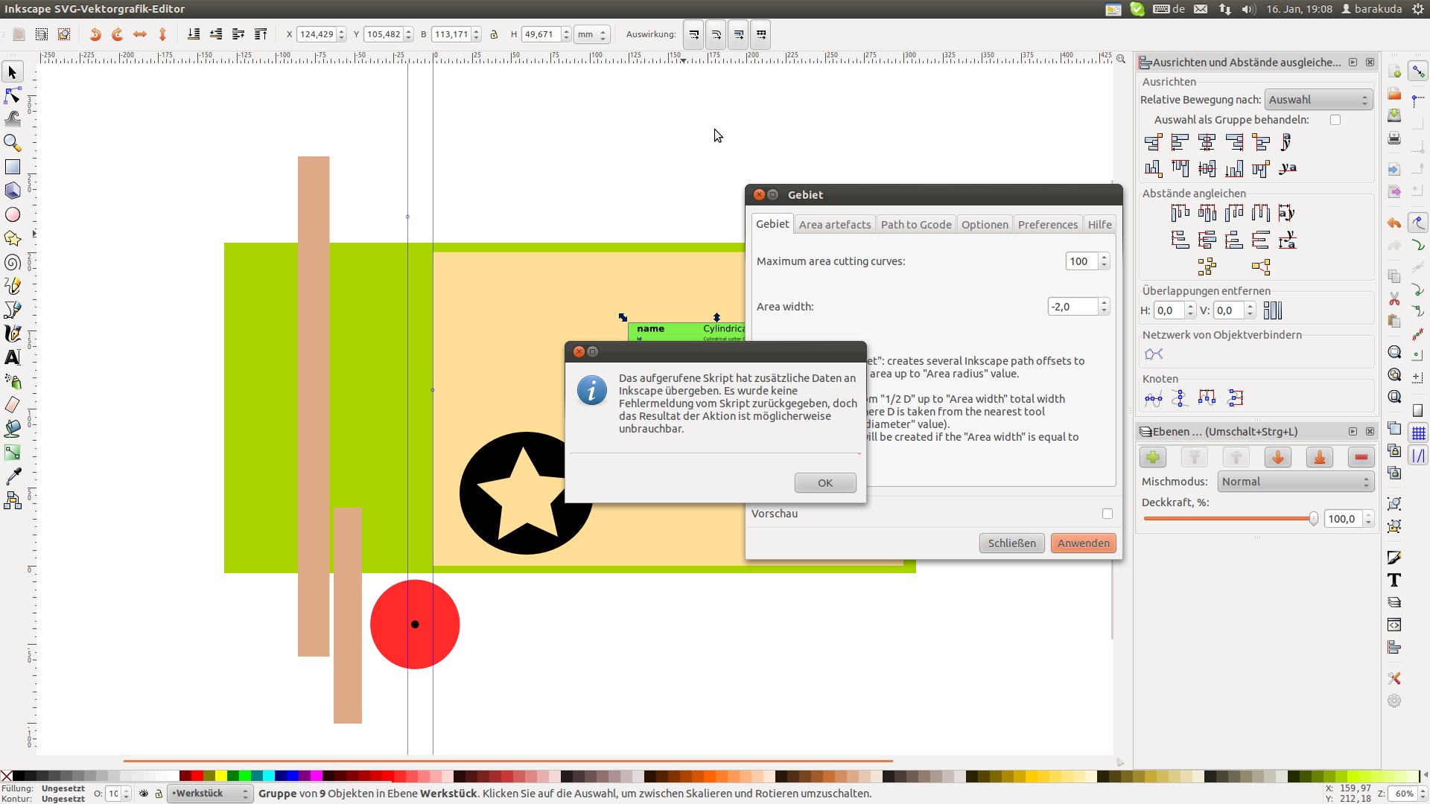
Task: Open the Preferences tab
Action: tap(1047, 225)
